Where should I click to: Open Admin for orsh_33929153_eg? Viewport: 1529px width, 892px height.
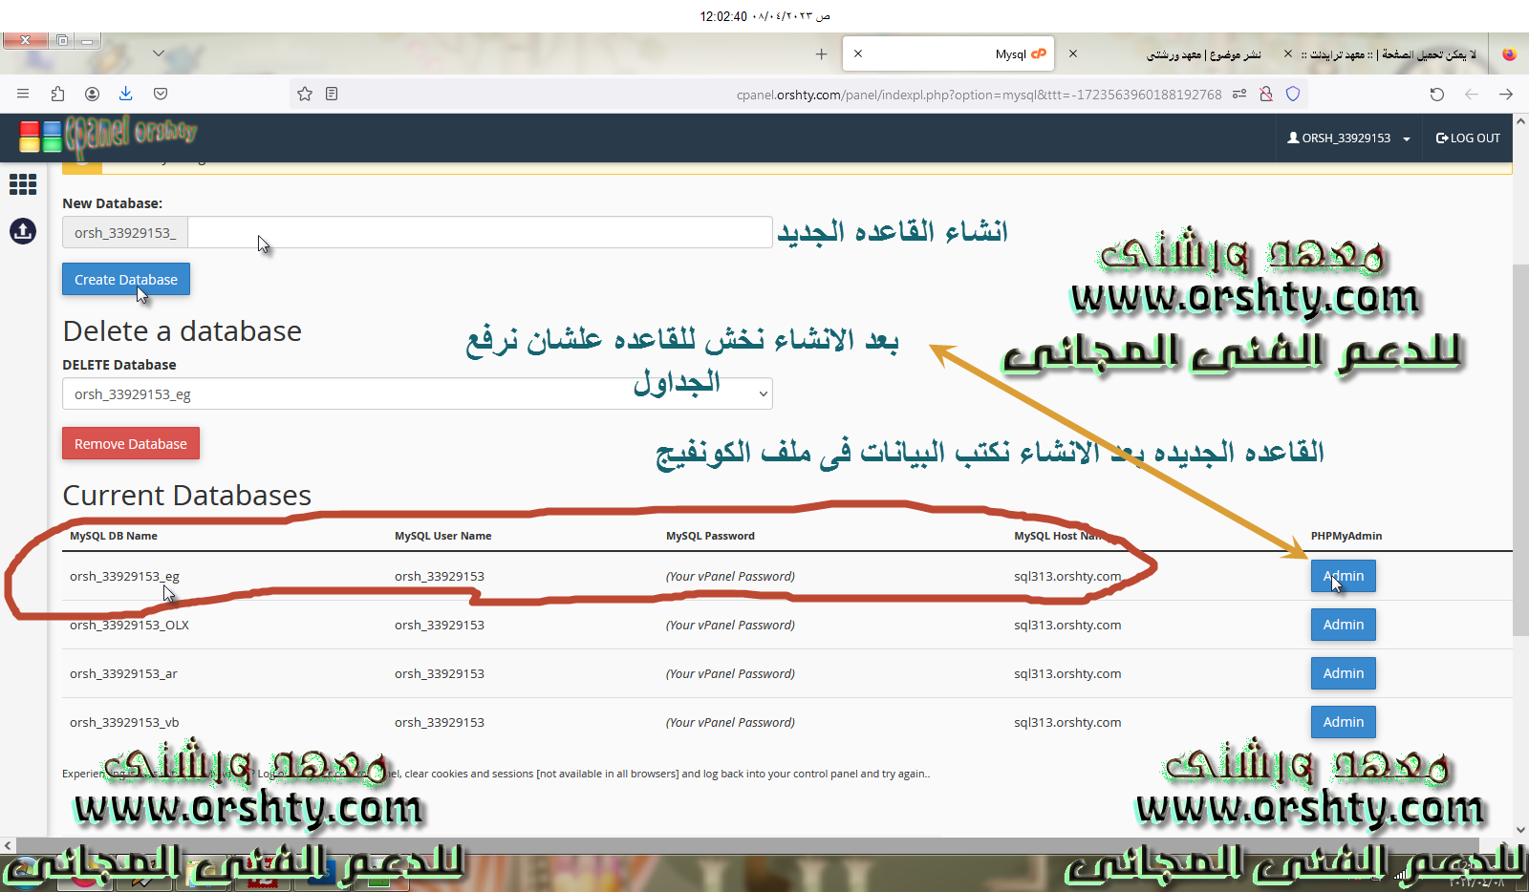coord(1343,576)
